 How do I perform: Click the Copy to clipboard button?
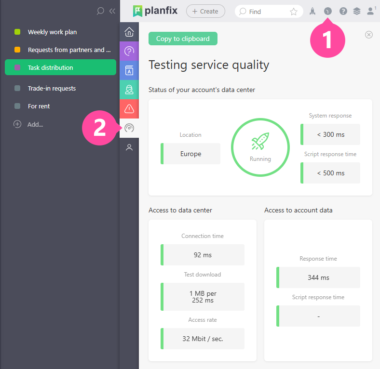point(183,39)
